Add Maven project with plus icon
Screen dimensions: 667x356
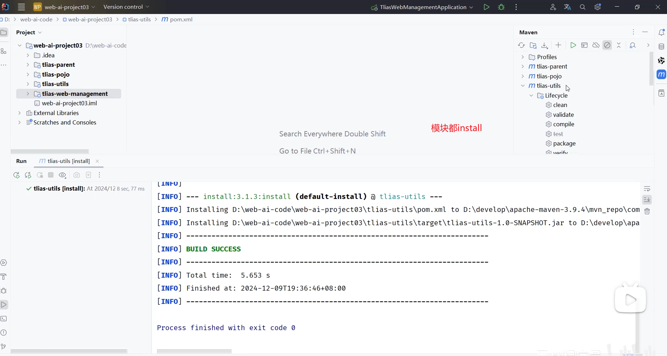coord(558,45)
